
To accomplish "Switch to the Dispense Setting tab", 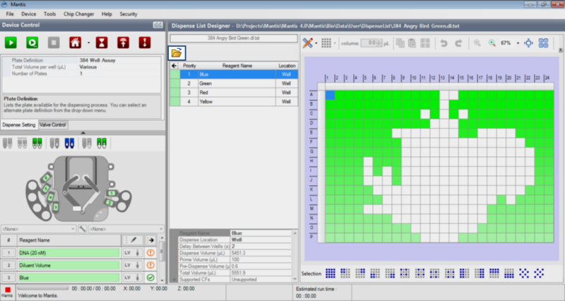I will click(x=19, y=125).
